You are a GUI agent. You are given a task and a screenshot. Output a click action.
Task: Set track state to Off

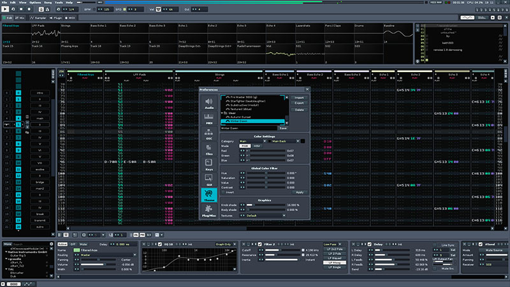pyautogui.click(x=73, y=244)
